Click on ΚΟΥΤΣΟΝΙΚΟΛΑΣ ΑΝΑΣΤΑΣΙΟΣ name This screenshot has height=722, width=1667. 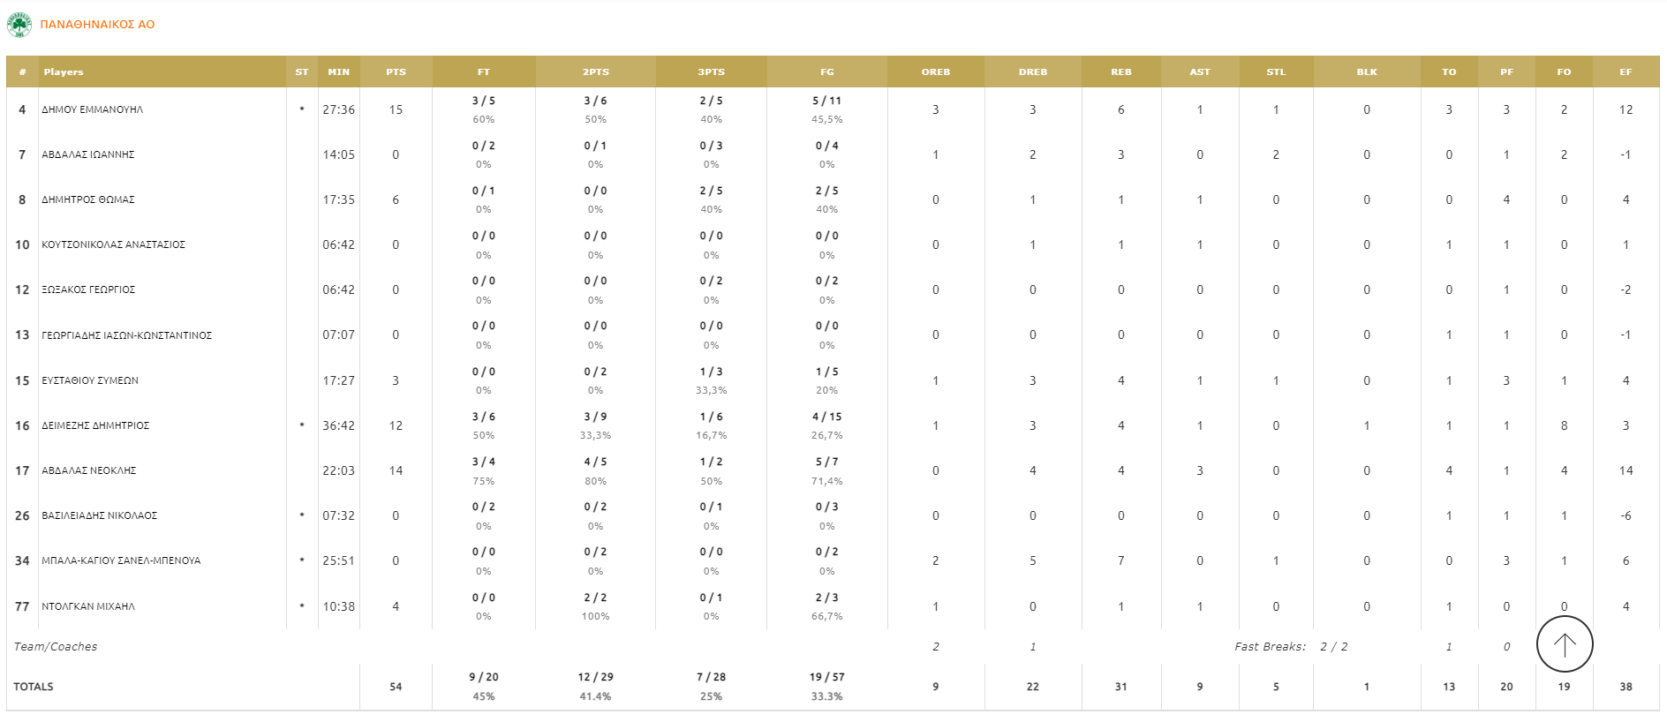(x=113, y=245)
